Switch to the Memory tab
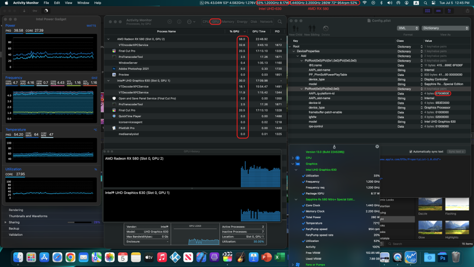 (228, 22)
